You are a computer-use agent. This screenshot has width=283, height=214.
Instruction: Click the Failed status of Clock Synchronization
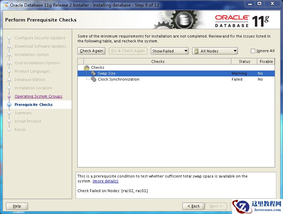(237, 79)
